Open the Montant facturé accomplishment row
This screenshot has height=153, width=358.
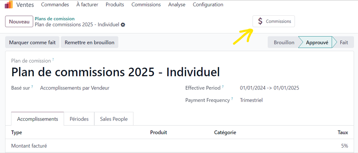179,146
